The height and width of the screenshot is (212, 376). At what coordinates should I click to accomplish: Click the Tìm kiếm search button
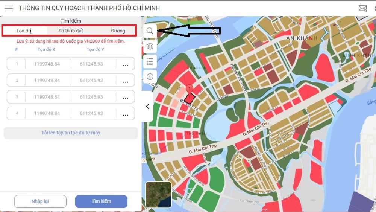click(101, 201)
